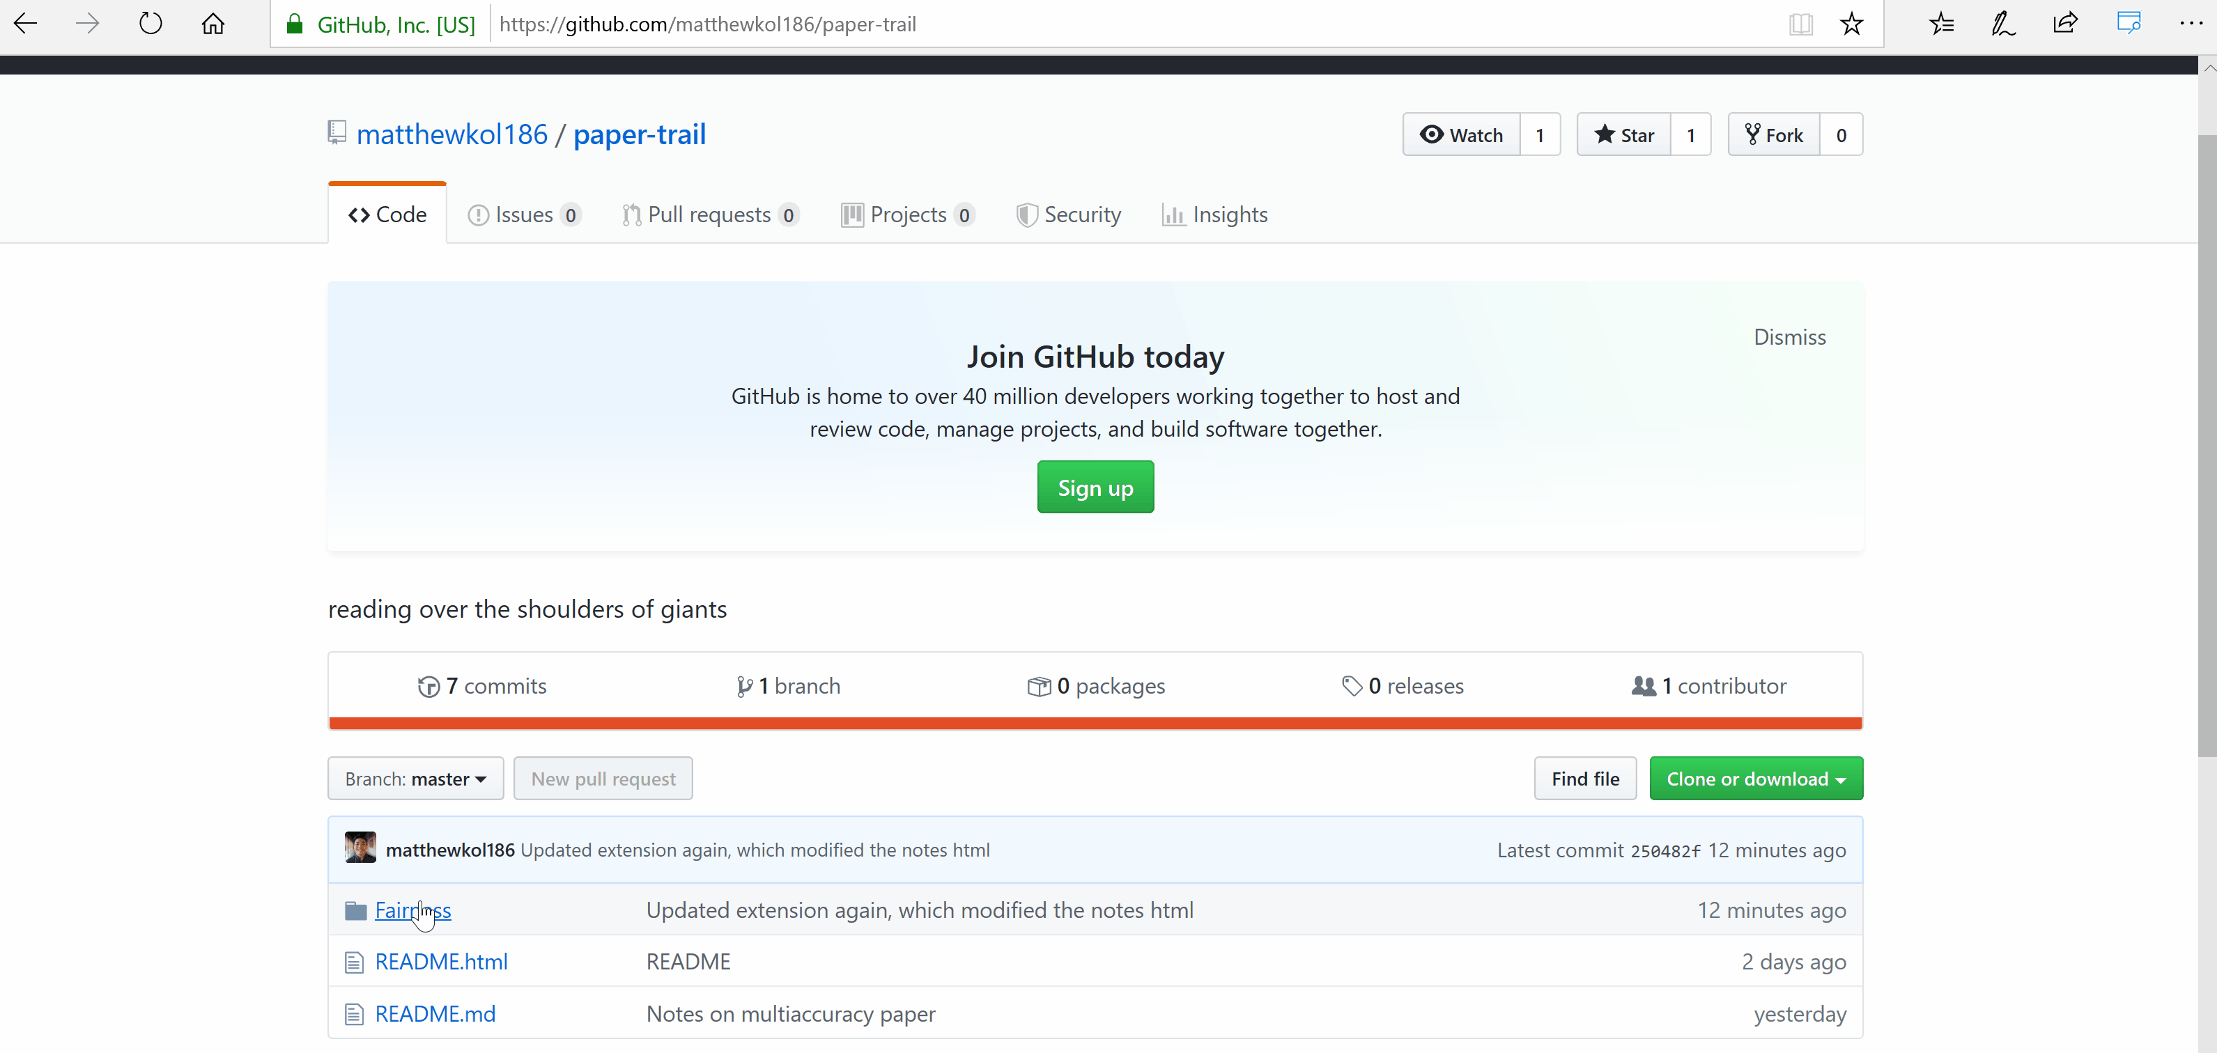
Task: Expand Clone or download dropdown
Action: [1756, 779]
